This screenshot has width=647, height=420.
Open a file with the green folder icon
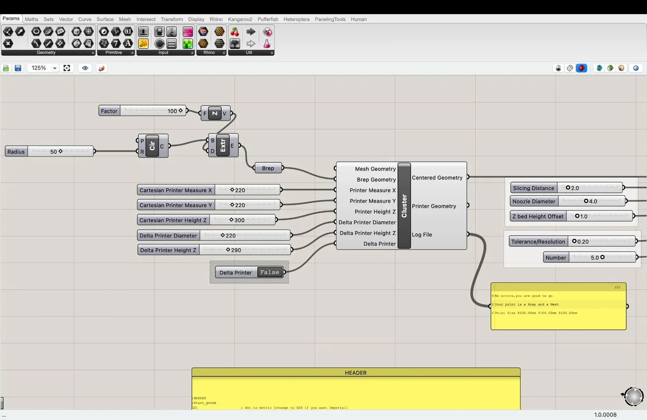point(6,68)
